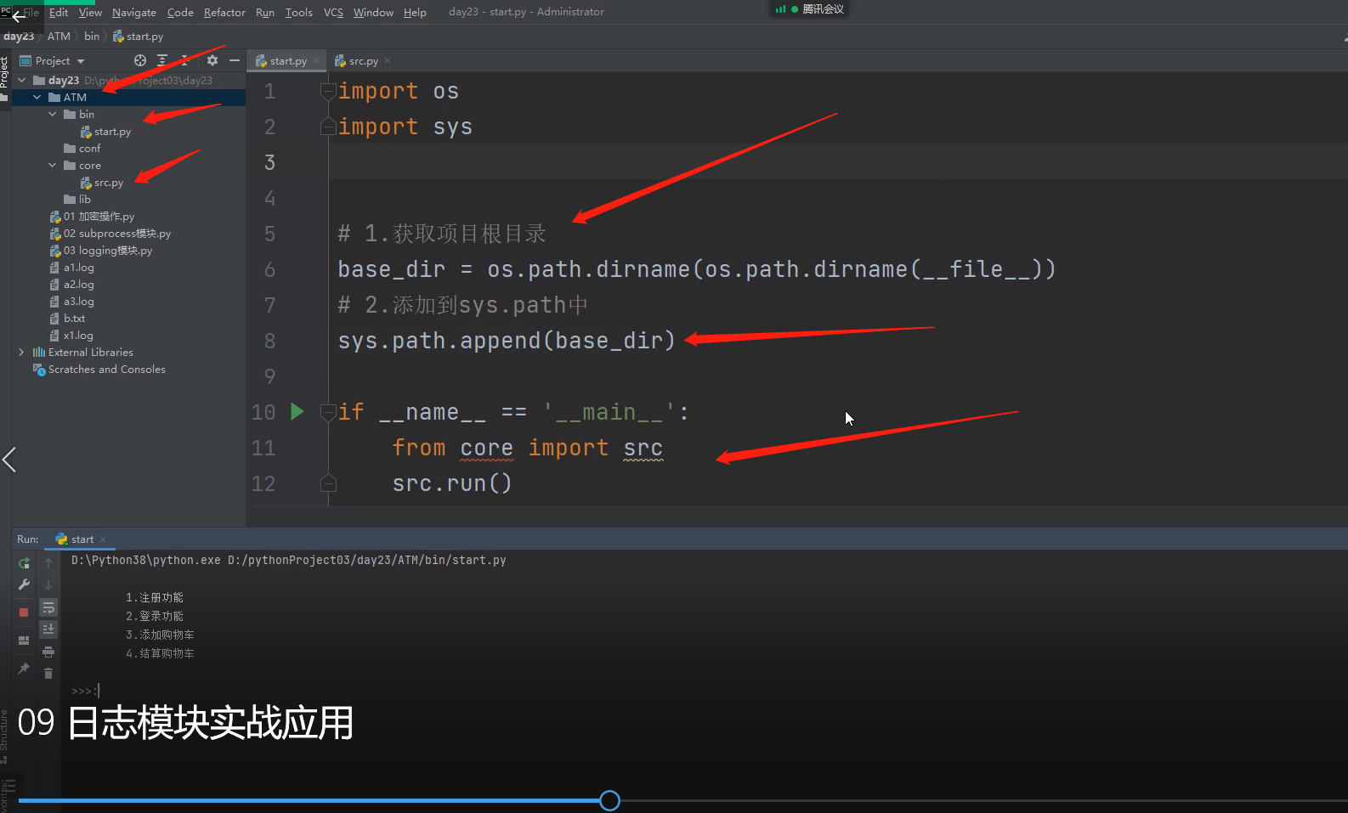Pin the Run tab with pin icon
The width and height of the screenshot is (1348, 813).
pyautogui.click(x=24, y=669)
